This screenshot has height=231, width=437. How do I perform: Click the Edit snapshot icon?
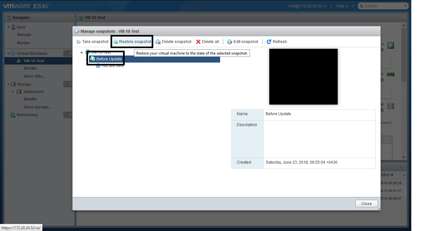point(229,42)
